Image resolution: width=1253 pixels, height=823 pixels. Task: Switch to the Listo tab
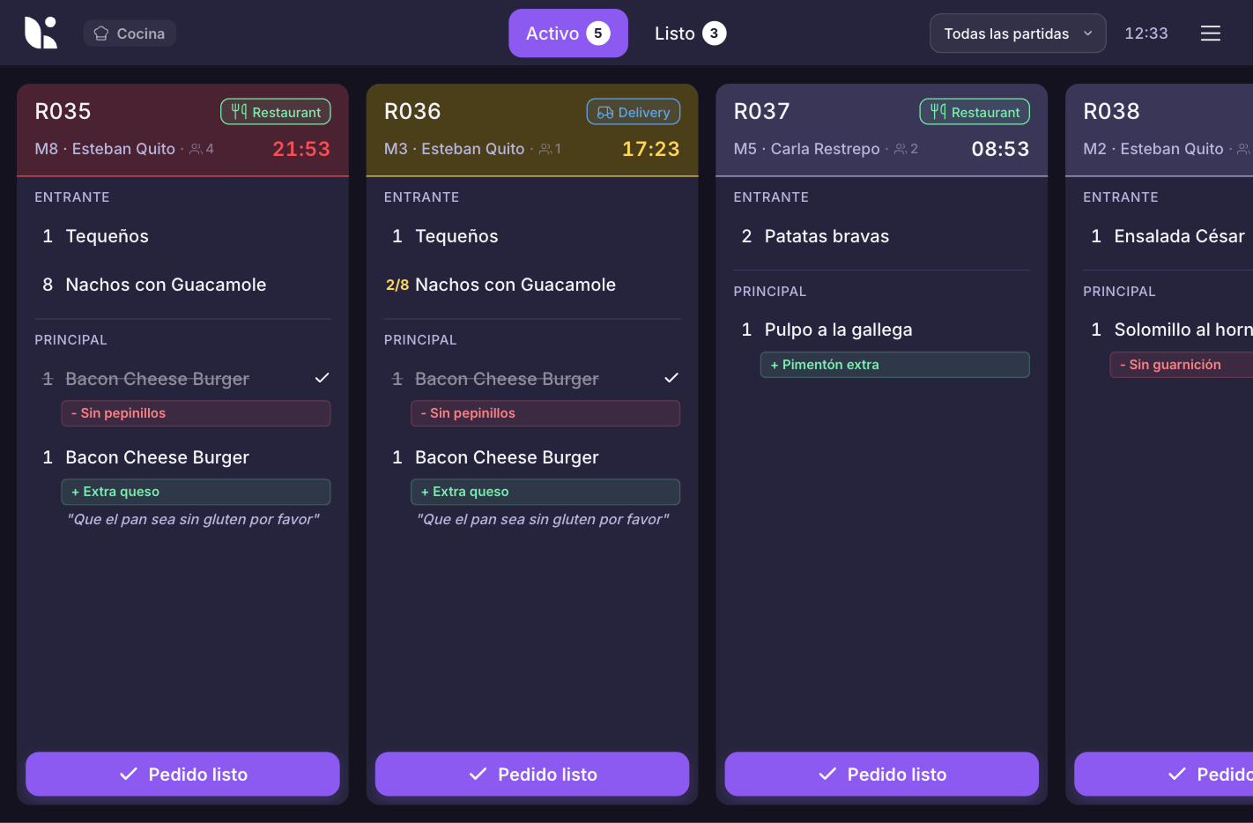click(690, 33)
